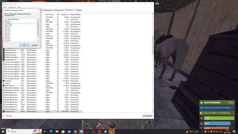Select the NVIDIA Web Helper icon
Screen dimensions: 238x134
3,57
